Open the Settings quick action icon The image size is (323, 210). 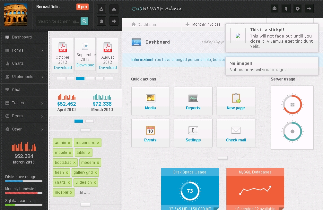pyautogui.click(x=193, y=130)
